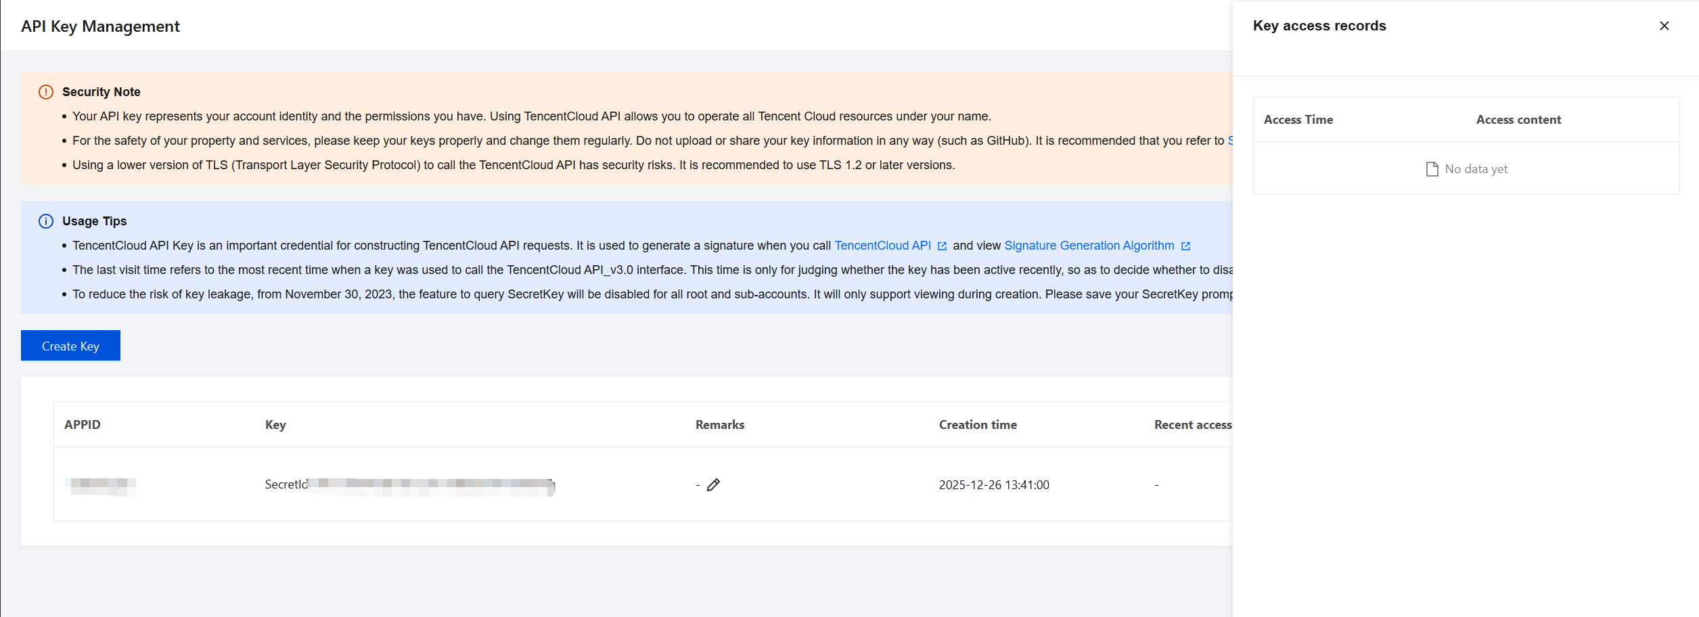Open the Signature Generation Algorithm link
Viewport: 1699px width, 617px height.
point(1089,246)
